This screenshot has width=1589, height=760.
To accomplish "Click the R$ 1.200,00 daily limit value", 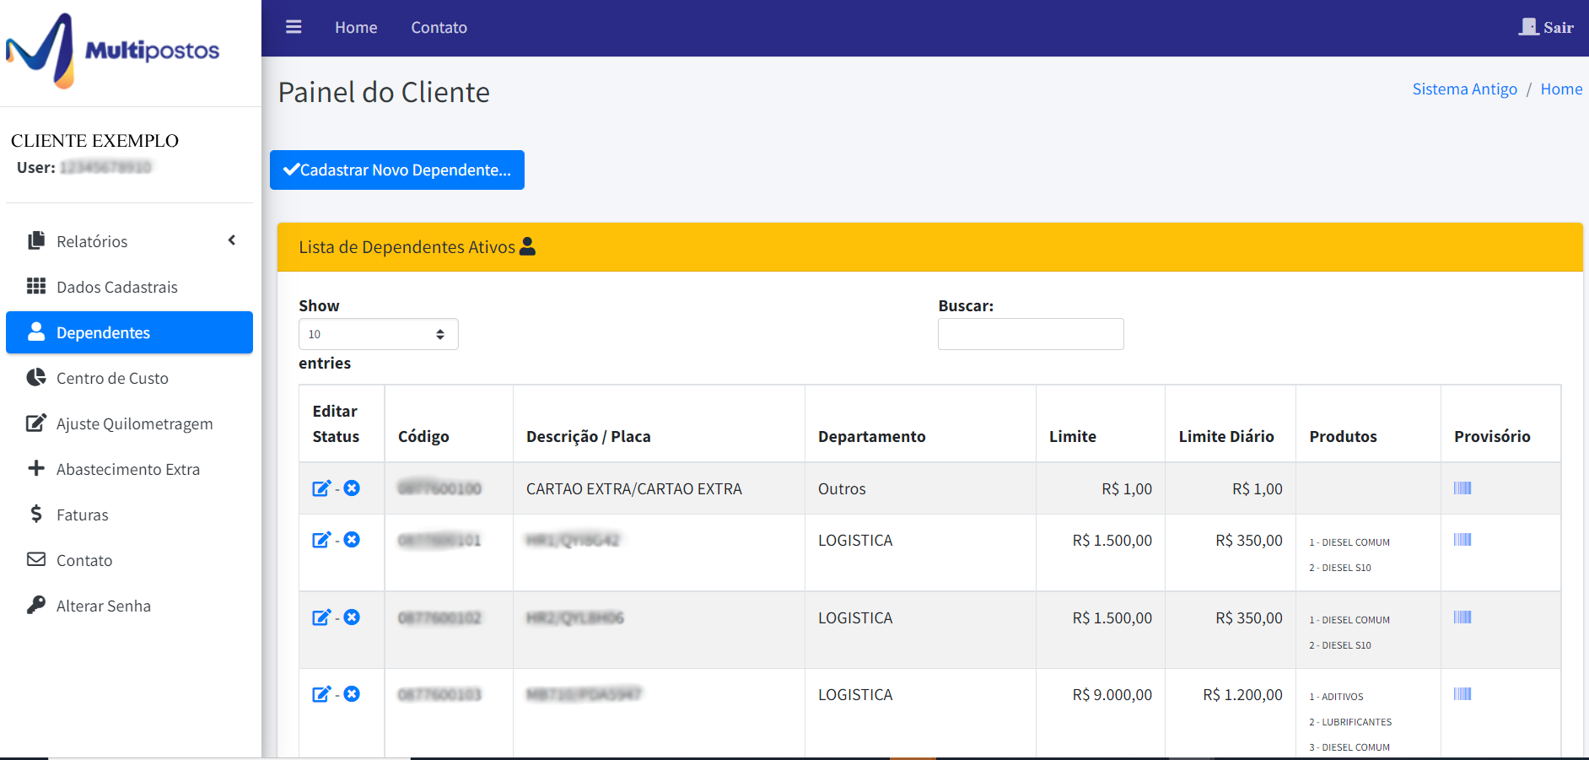I will (1242, 694).
